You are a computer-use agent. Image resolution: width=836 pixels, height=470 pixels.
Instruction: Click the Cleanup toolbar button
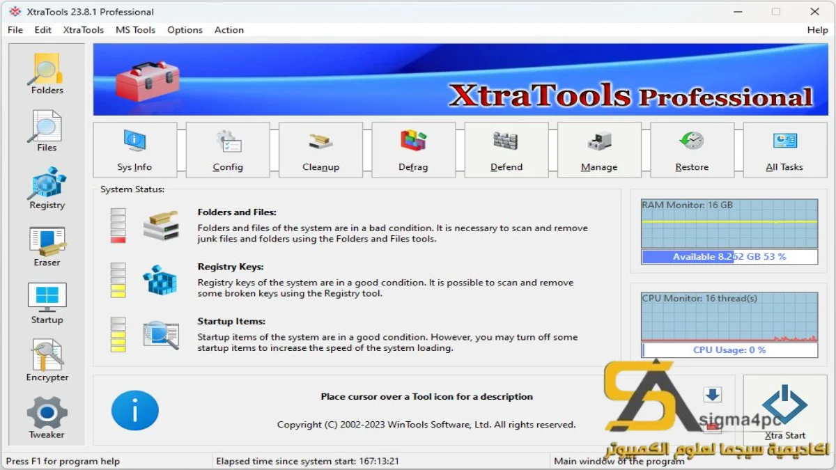[x=320, y=150]
